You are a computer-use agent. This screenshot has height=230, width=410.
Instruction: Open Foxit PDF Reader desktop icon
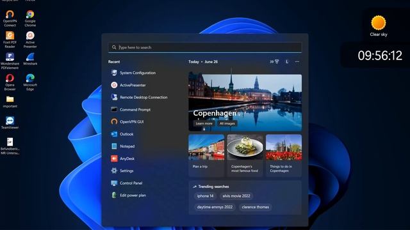(10, 40)
